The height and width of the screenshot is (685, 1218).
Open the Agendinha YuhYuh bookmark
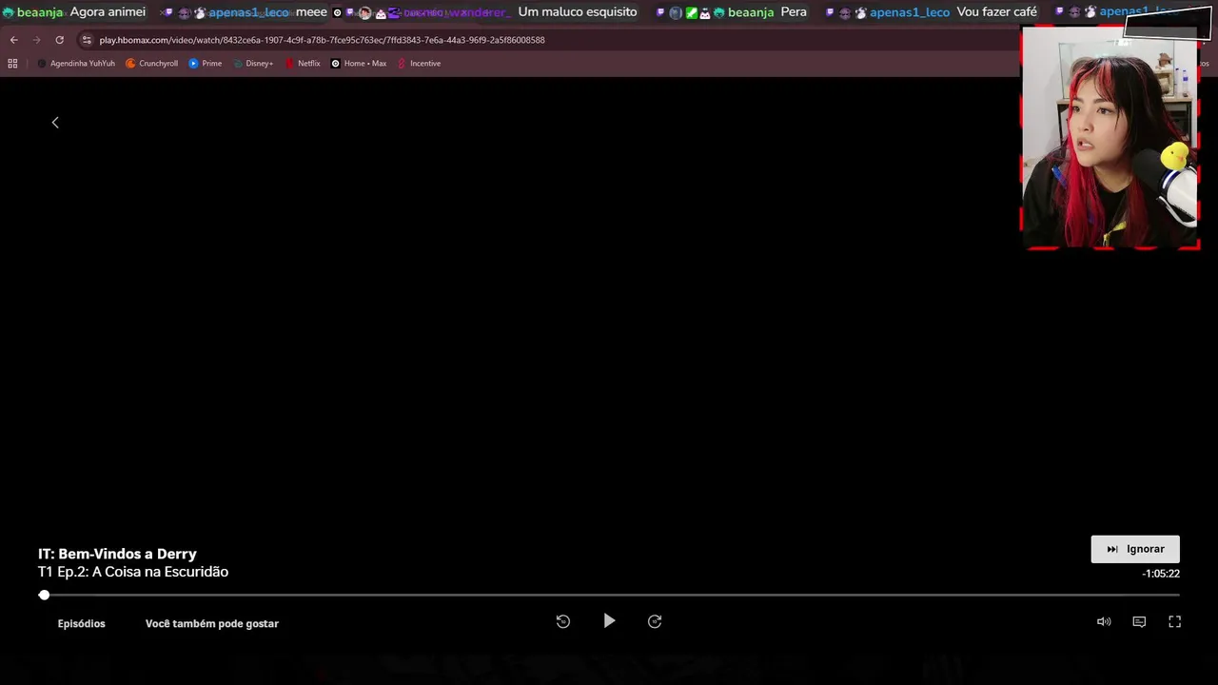[x=76, y=64]
